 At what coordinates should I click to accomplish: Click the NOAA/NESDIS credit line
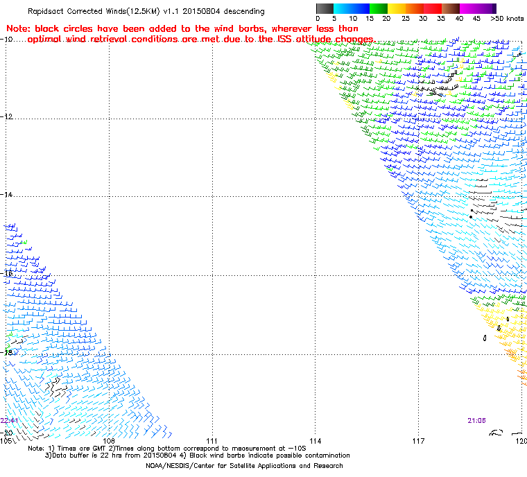[x=244, y=466]
